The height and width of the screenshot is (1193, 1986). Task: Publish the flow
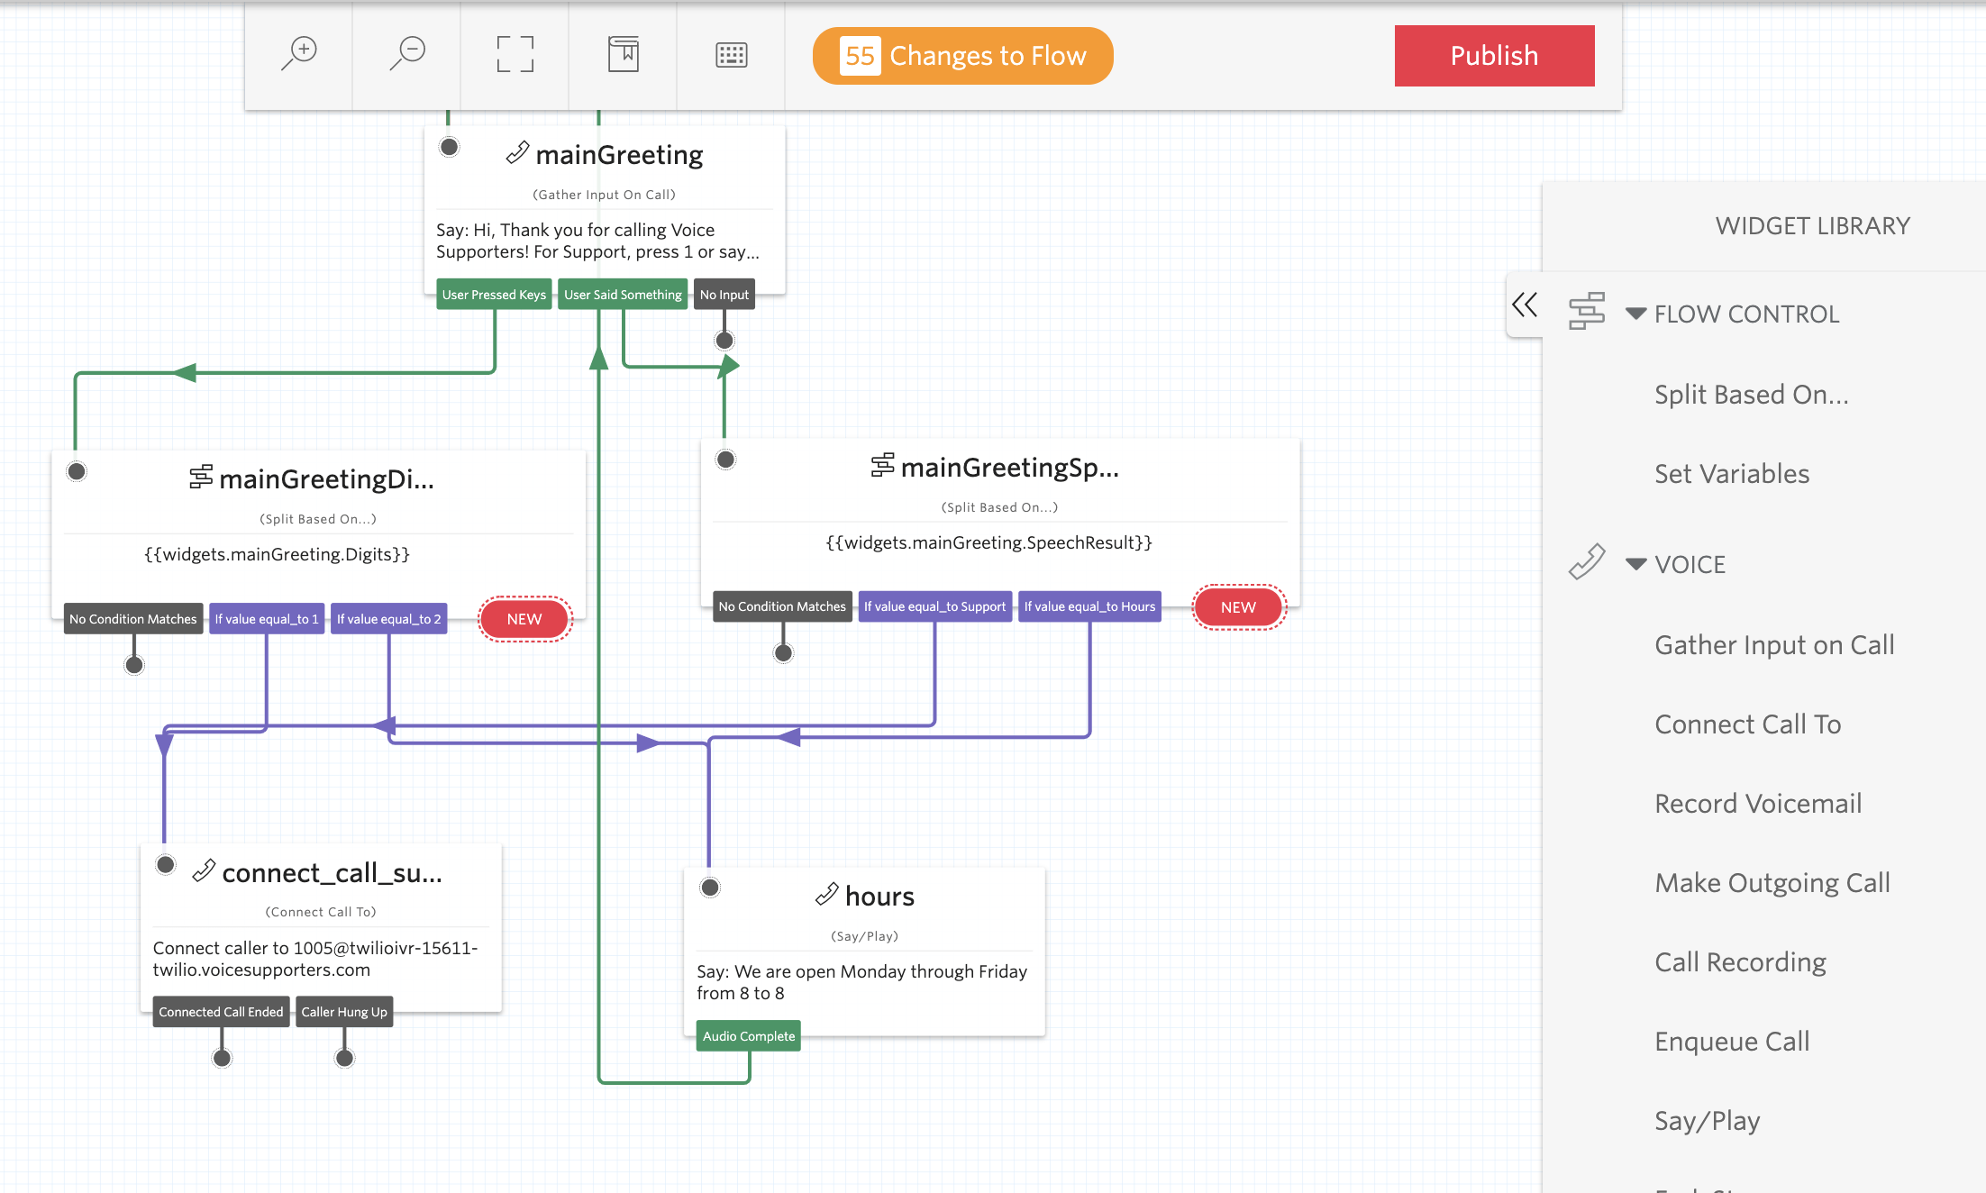click(x=1495, y=56)
